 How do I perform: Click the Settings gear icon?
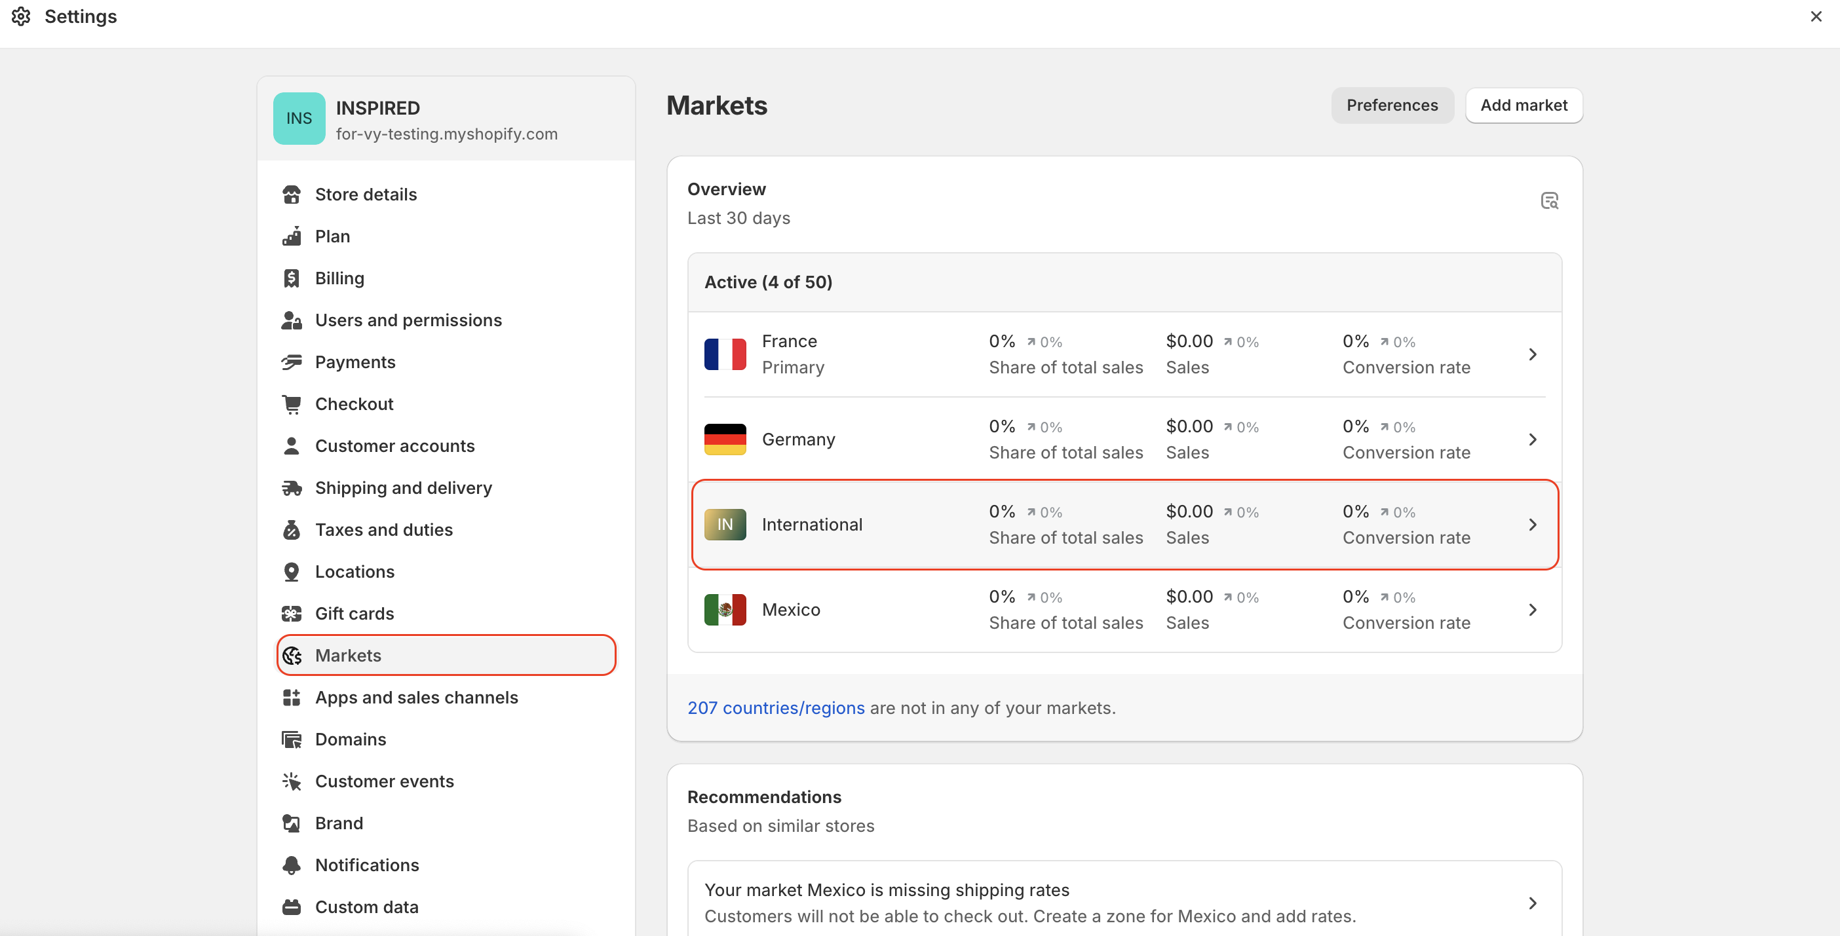coord(21,16)
